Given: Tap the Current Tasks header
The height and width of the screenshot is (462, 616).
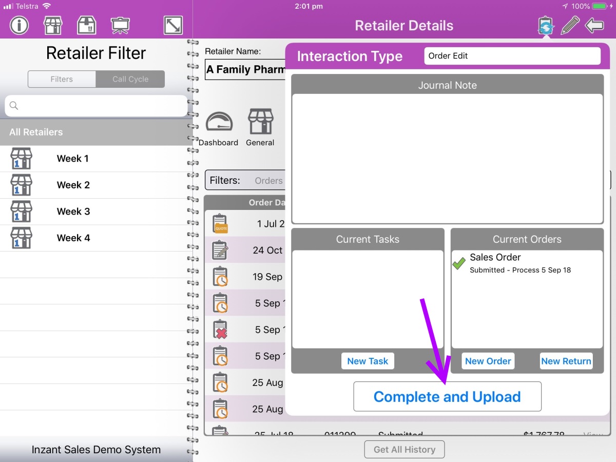Looking at the screenshot, I should tap(368, 239).
